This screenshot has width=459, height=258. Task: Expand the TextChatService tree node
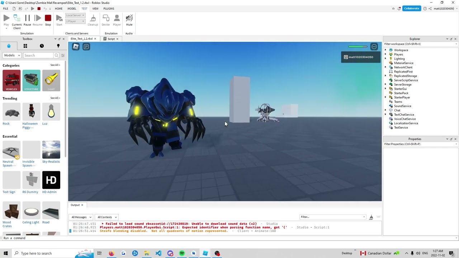point(385,115)
